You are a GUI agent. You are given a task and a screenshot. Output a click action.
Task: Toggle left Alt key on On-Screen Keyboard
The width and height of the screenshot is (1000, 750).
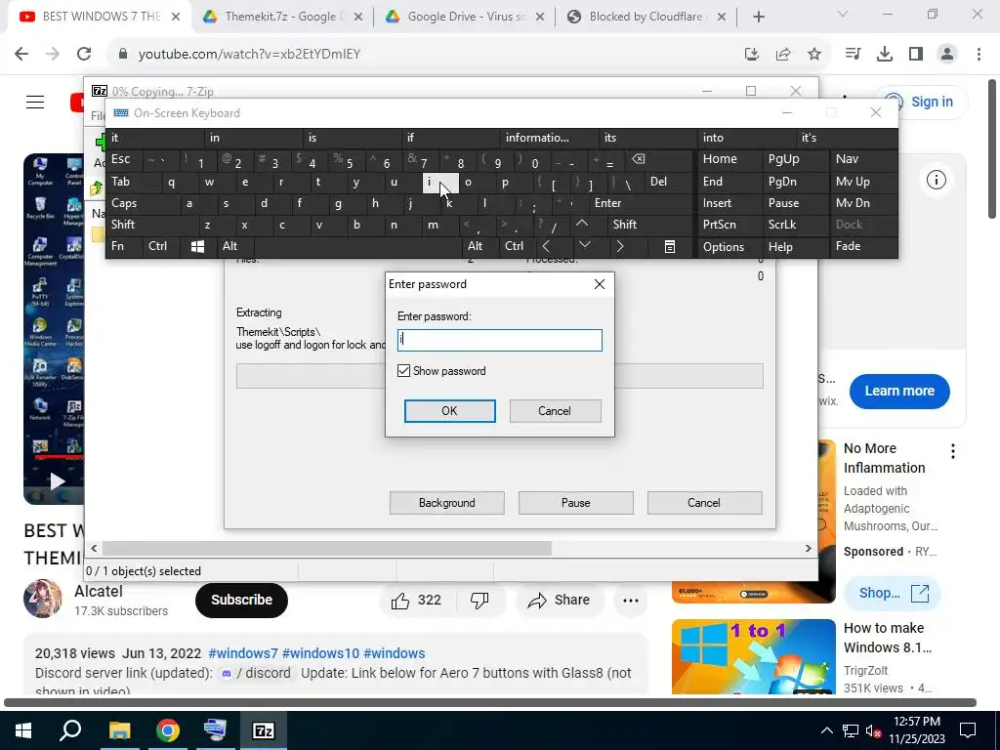click(235, 246)
